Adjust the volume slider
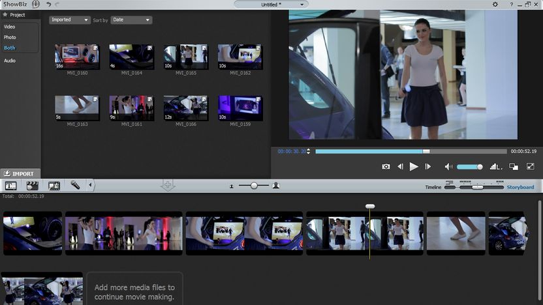This screenshot has height=305, width=543. click(x=470, y=167)
